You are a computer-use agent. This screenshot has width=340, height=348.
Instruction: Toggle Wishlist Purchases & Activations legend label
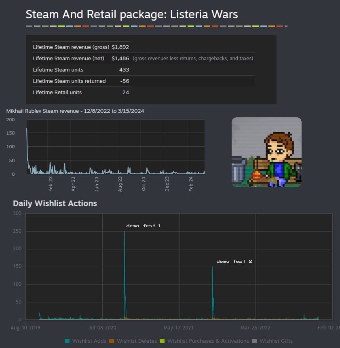[x=208, y=341]
